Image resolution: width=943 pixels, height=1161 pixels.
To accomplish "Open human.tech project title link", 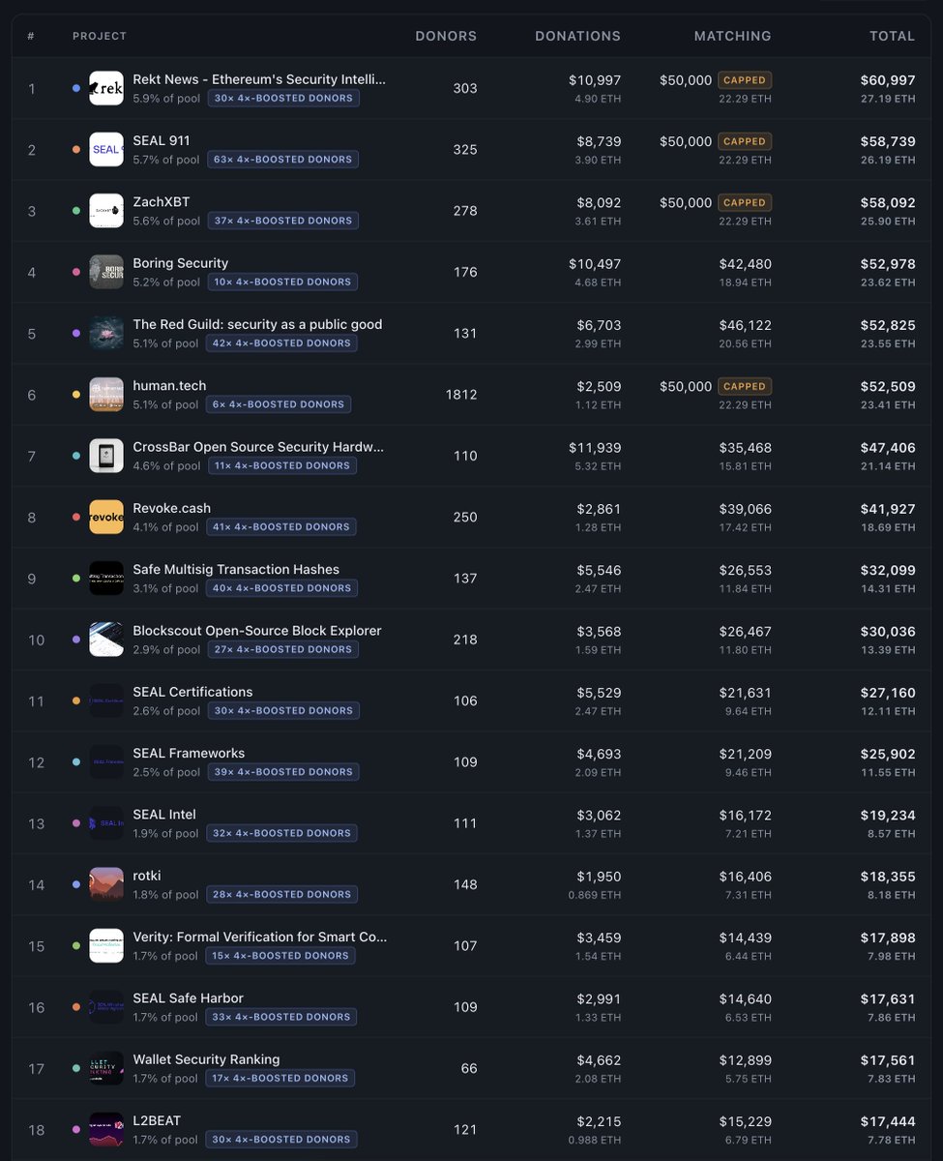I will pos(169,386).
